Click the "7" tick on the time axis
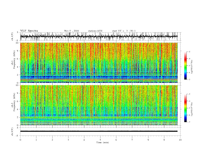 click(x=132, y=140)
